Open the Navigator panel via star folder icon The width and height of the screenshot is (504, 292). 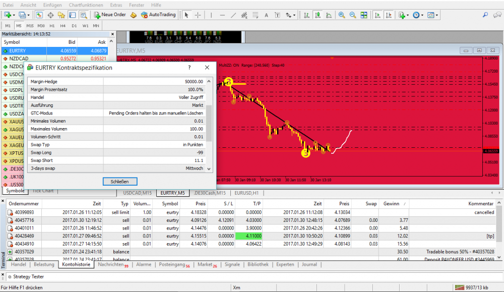[61, 15]
